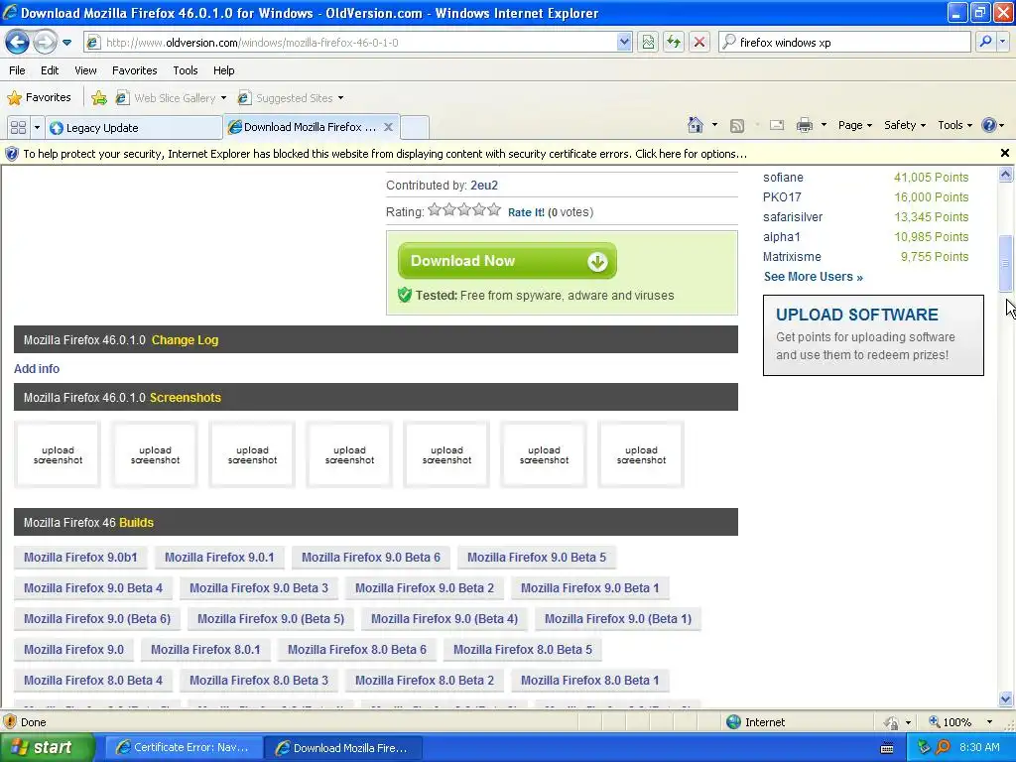
Task: Click the Rate It! link
Action: point(526,212)
